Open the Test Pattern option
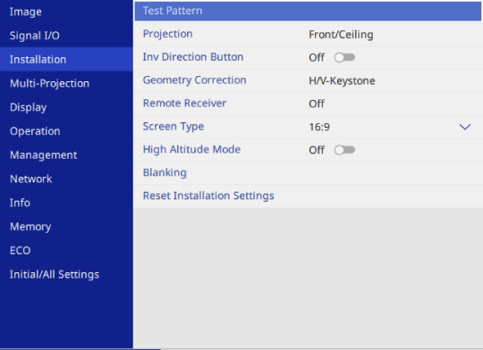 pos(308,11)
